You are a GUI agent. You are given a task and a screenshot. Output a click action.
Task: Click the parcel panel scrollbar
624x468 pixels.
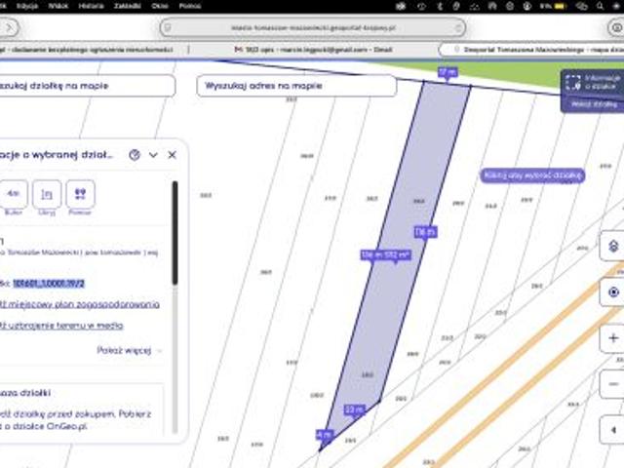pyautogui.click(x=175, y=233)
